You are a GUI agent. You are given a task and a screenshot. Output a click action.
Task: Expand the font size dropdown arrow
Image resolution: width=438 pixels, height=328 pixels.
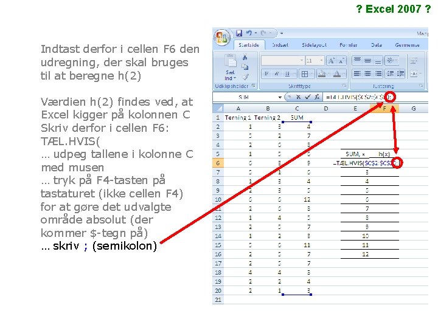click(x=321, y=60)
